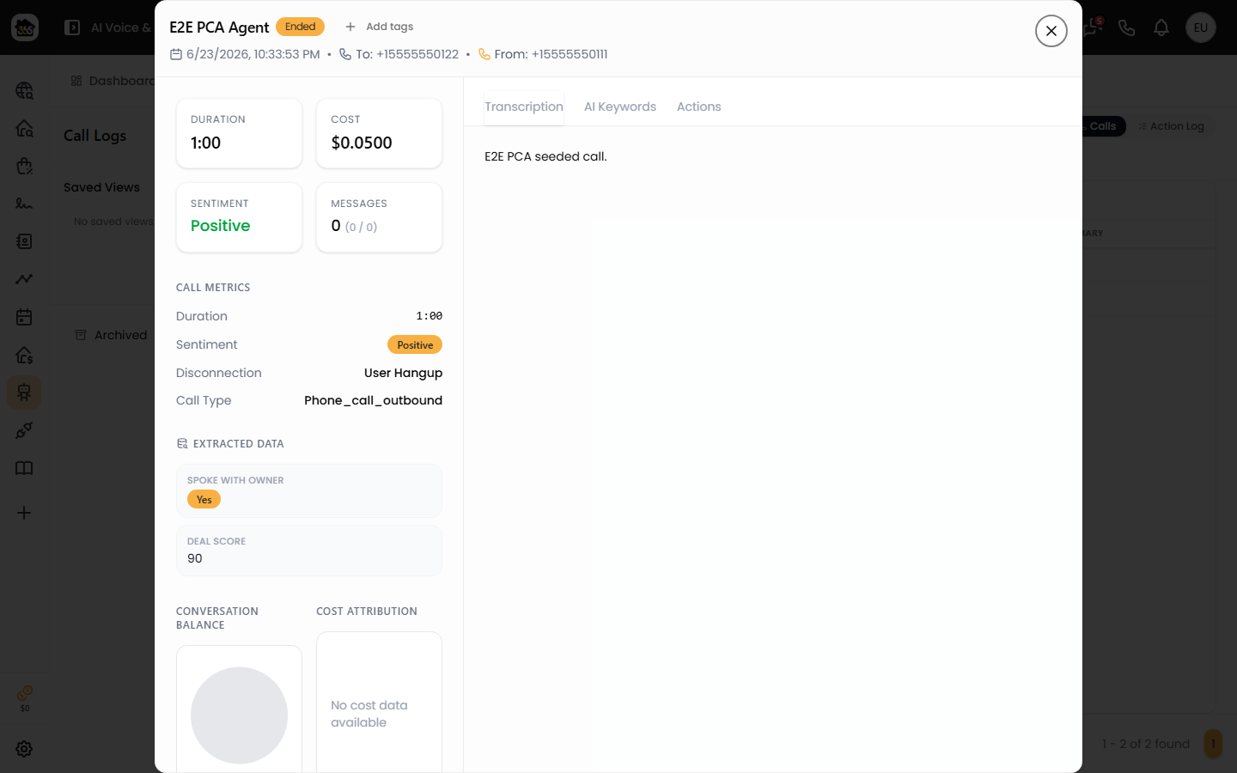Click the Positive sentiment badge
Screen dimensions: 1237x773
(415, 344)
